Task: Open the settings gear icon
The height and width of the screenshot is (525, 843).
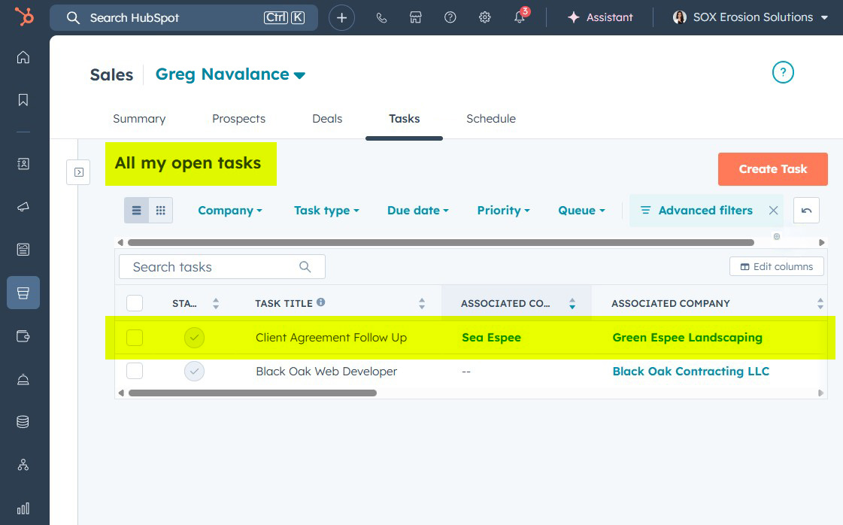Action: pos(485,17)
